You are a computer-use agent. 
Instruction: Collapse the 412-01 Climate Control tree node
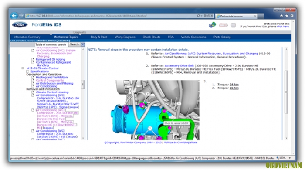(23, 68)
